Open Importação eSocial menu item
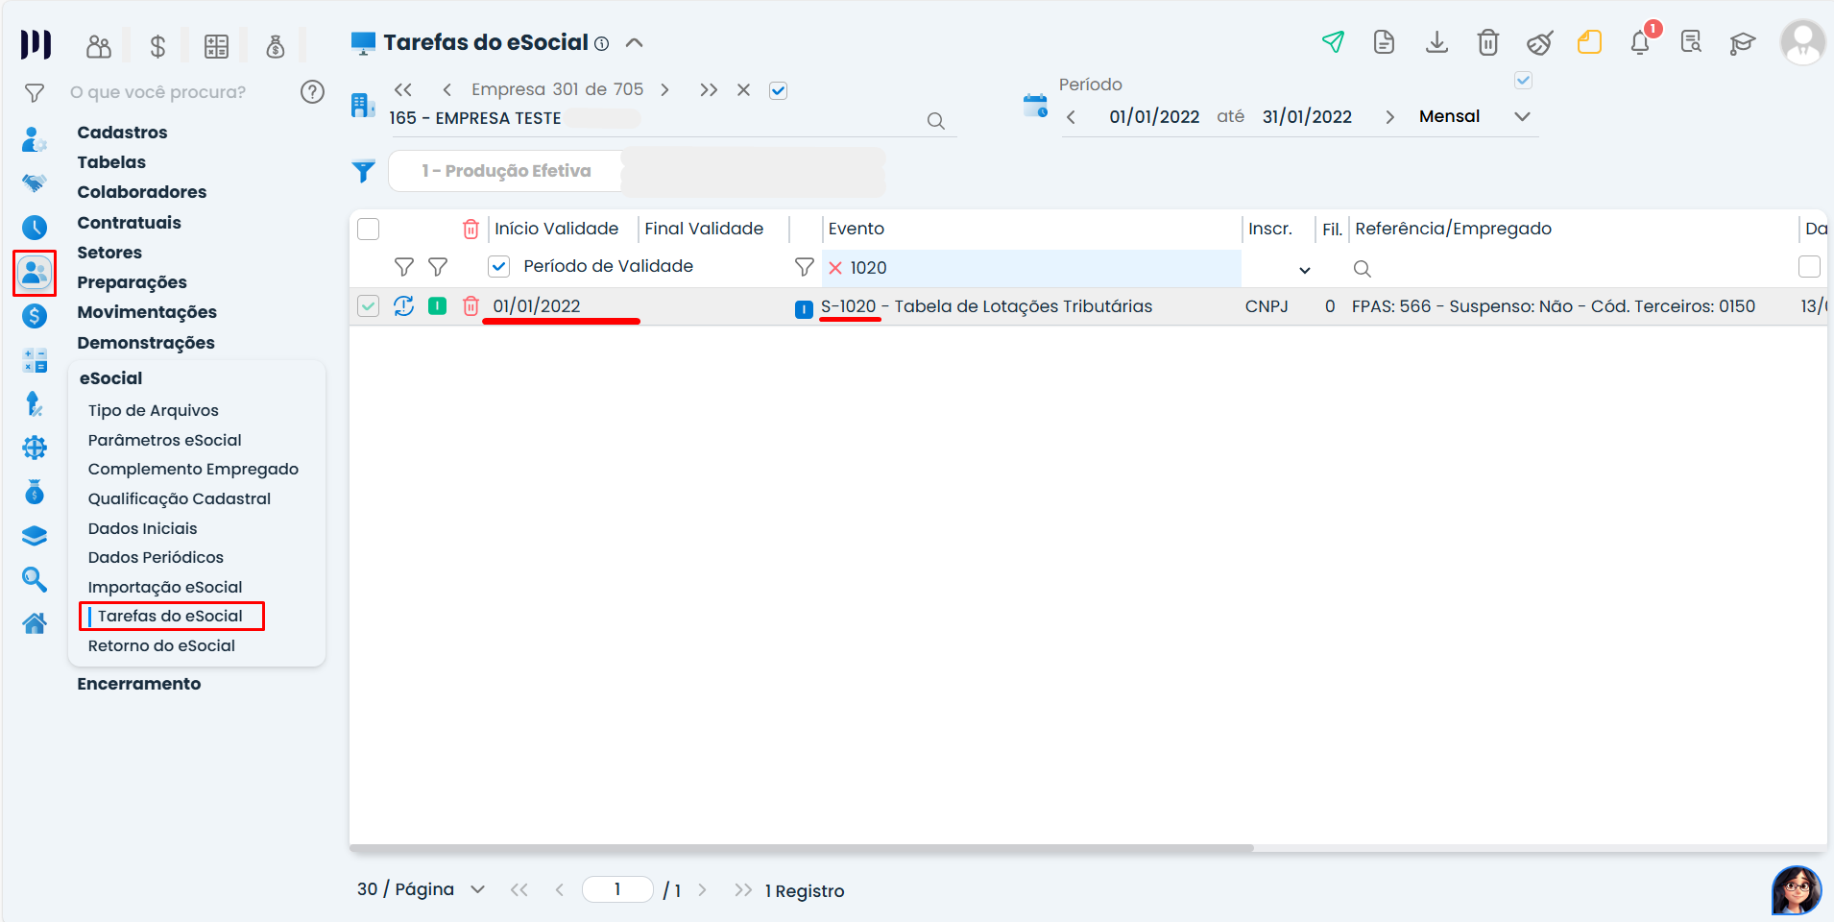The height and width of the screenshot is (922, 1834). 165,587
